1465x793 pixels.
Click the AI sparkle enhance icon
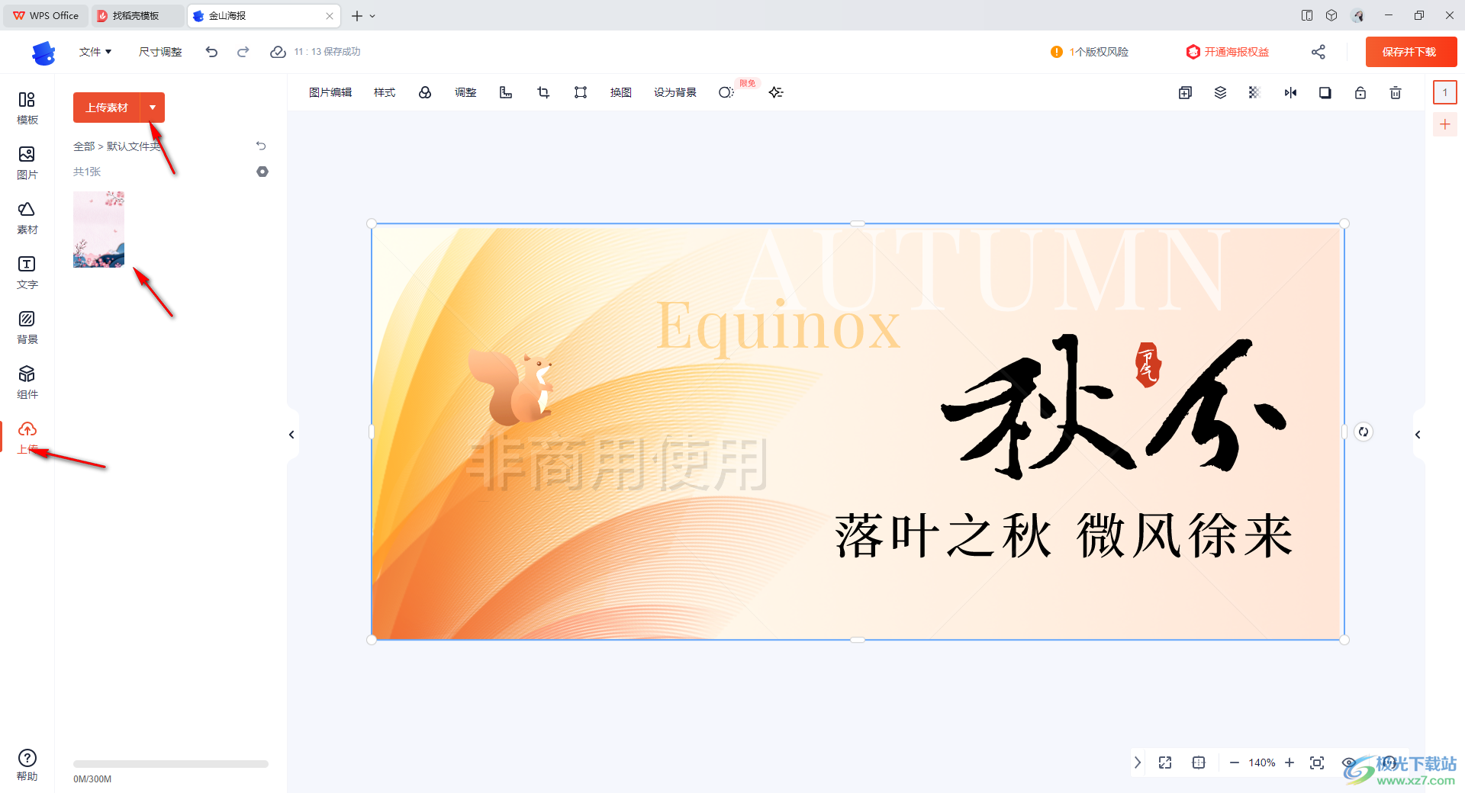tap(776, 92)
